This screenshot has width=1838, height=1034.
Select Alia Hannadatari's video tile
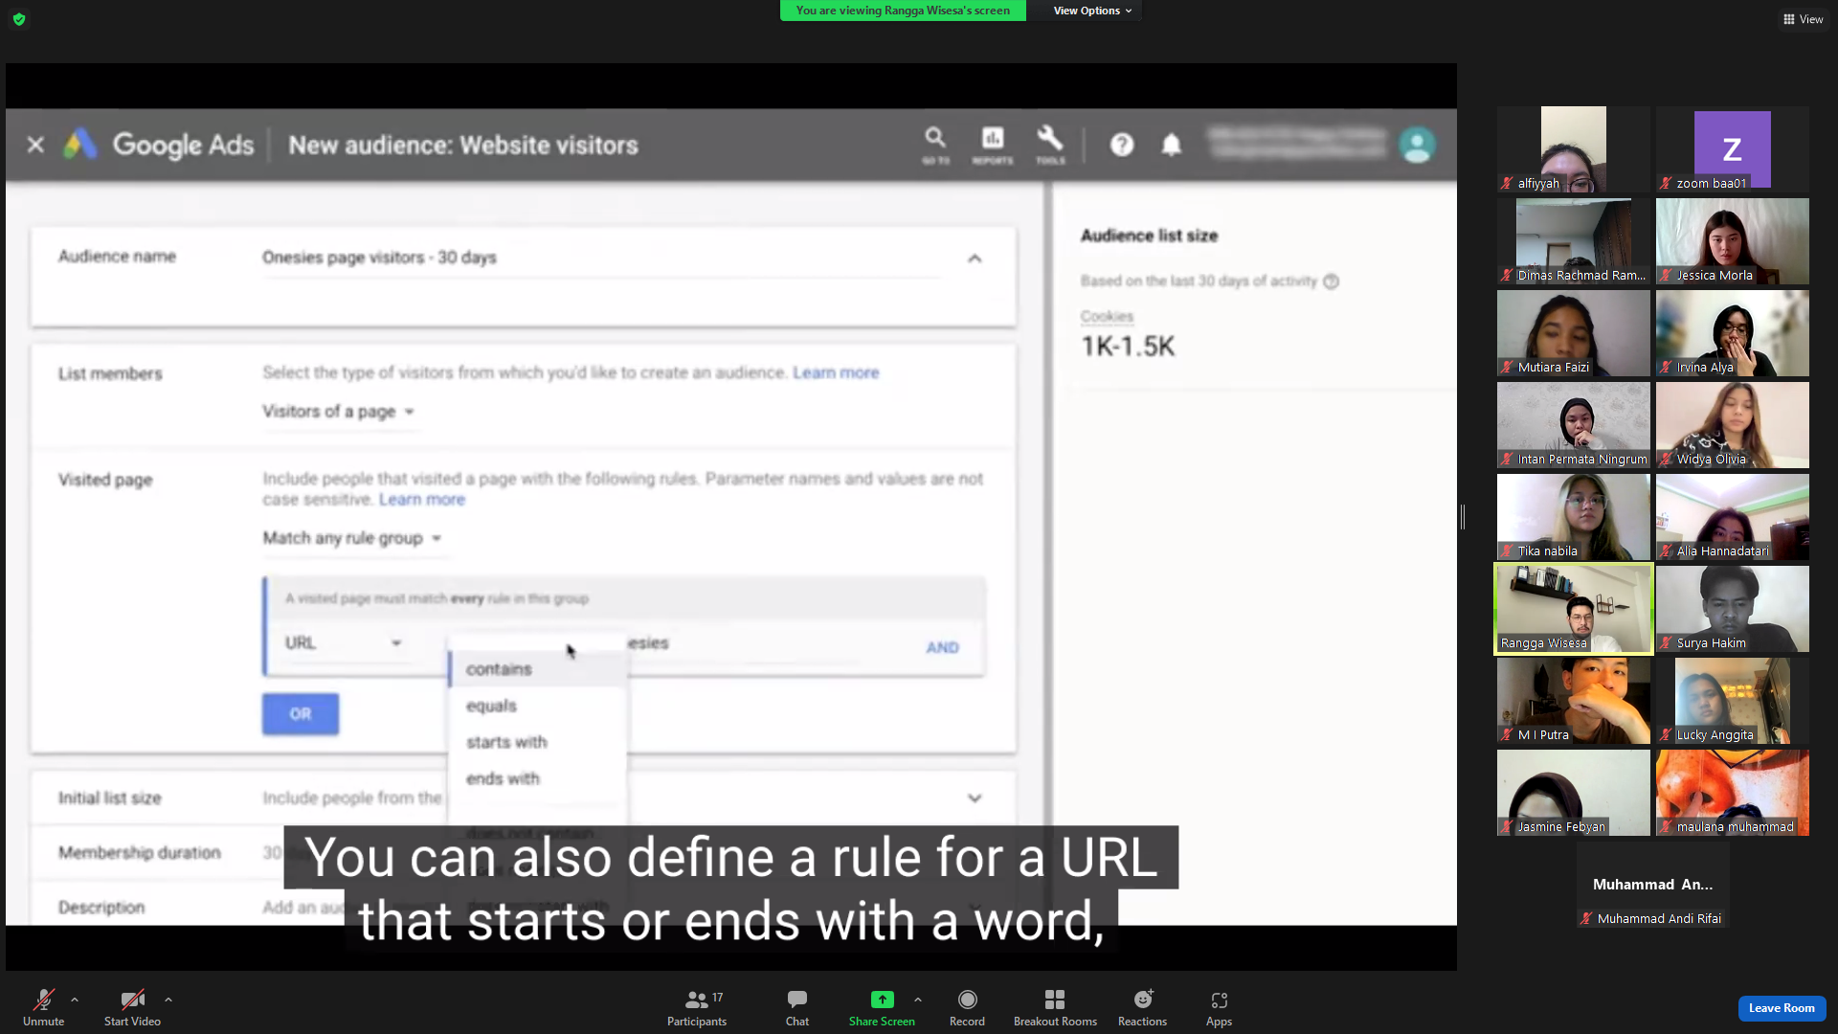tap(1732, 517)
